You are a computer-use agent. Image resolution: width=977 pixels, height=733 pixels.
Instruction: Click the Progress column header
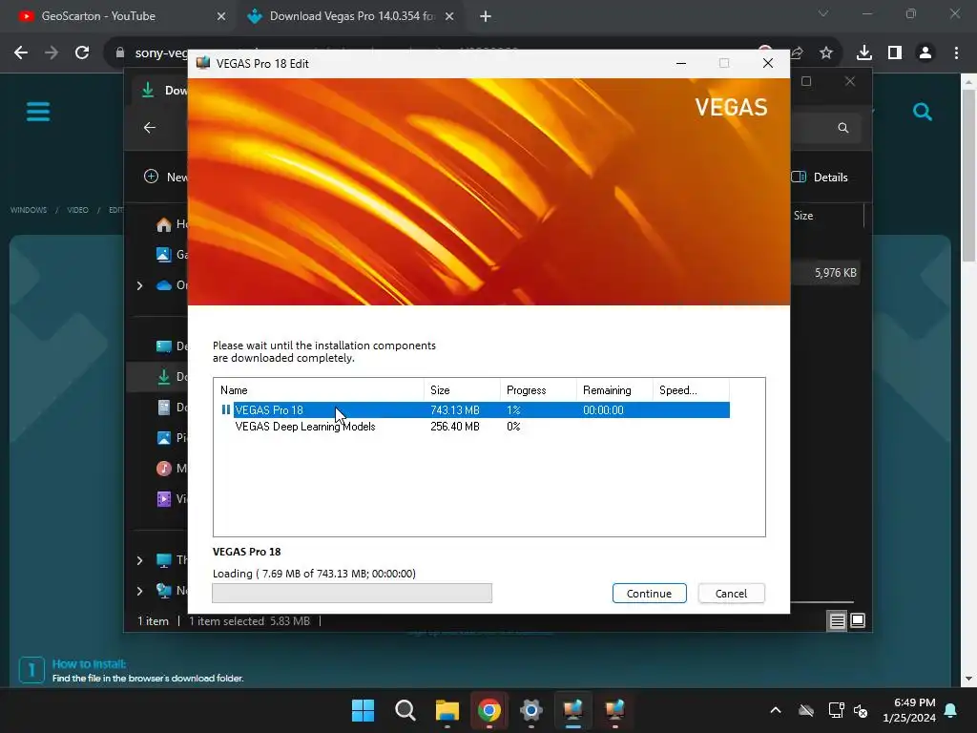tap(538, 390)
